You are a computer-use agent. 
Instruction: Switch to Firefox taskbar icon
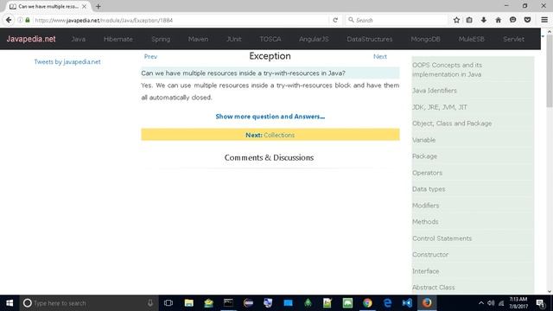[427, 303]
